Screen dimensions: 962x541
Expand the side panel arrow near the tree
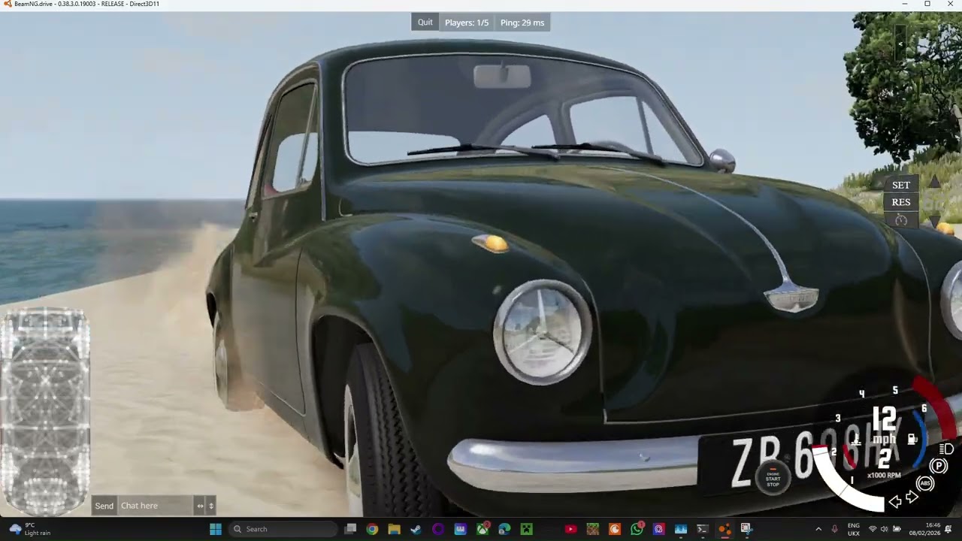pos(900,44)
